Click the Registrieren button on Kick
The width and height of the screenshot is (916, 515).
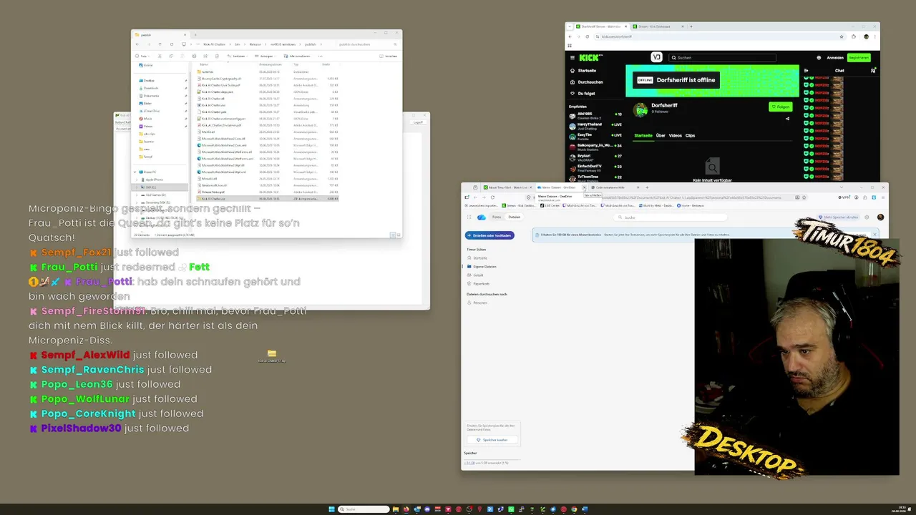859,57
